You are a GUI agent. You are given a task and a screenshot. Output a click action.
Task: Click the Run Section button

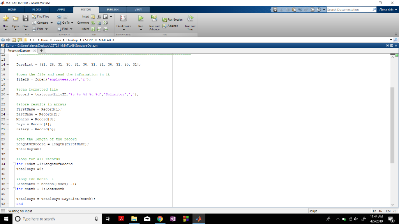coord(173,19)
